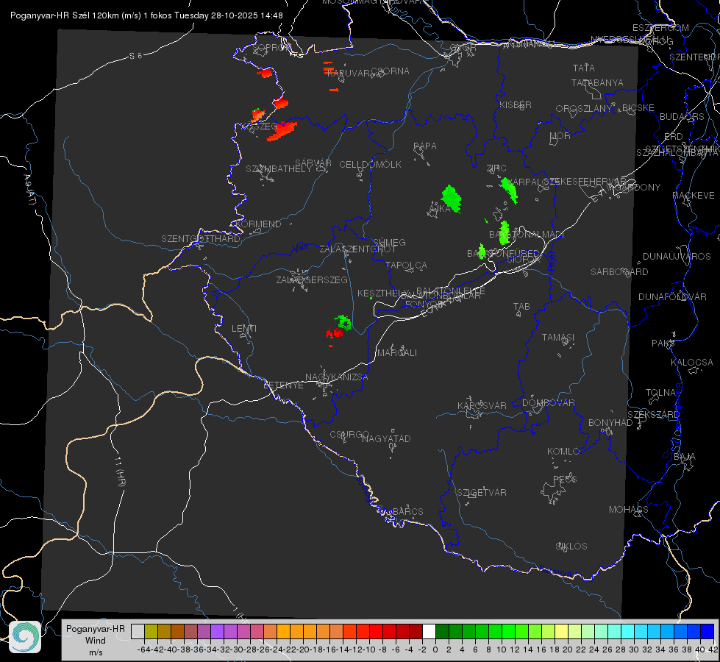The width and height of the screenshot is (720, 662).
Task: Click the "m/s" unit label in the legend
Action: [x=96, y=652]
